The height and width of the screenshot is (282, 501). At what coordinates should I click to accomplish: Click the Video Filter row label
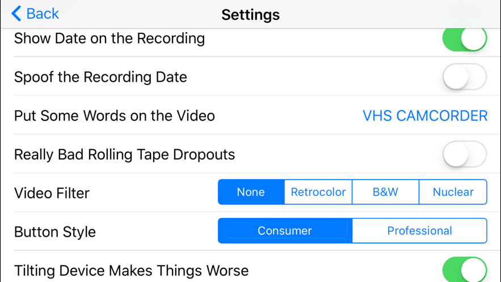[x=52, y=193]
